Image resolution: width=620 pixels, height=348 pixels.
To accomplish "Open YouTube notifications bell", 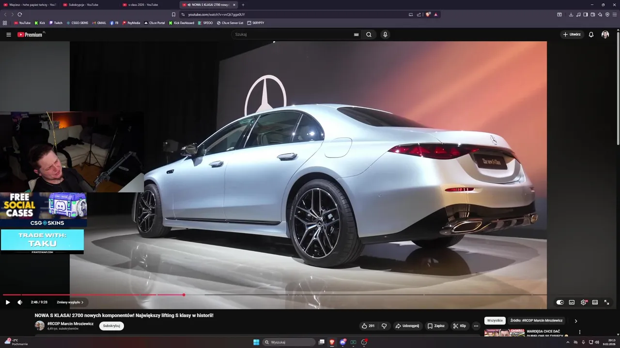I will (x=591, y=34).
